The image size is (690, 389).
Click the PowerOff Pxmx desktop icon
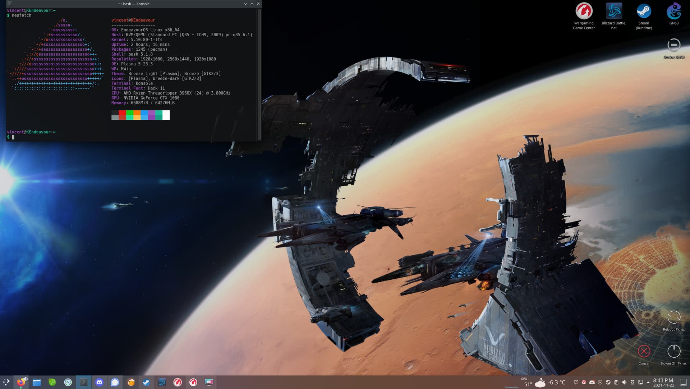tap(674, 355)
